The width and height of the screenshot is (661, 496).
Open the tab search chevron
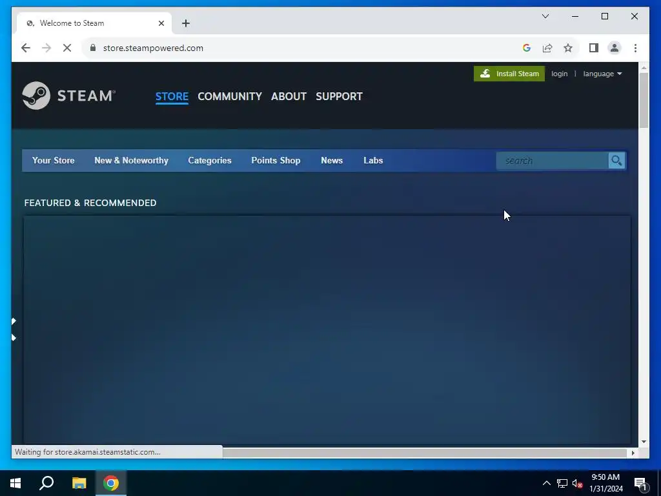coord(545,16)
